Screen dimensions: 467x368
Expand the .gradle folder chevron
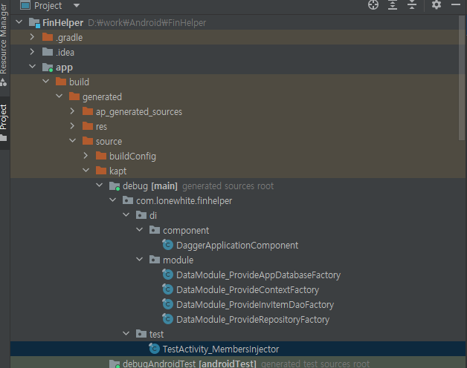[32, 37]
